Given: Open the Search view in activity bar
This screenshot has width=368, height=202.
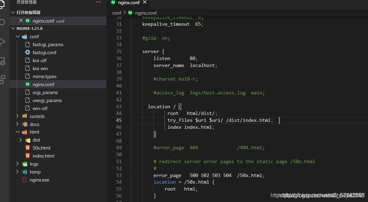Looking at the screenshot, I should click(2, 22).
